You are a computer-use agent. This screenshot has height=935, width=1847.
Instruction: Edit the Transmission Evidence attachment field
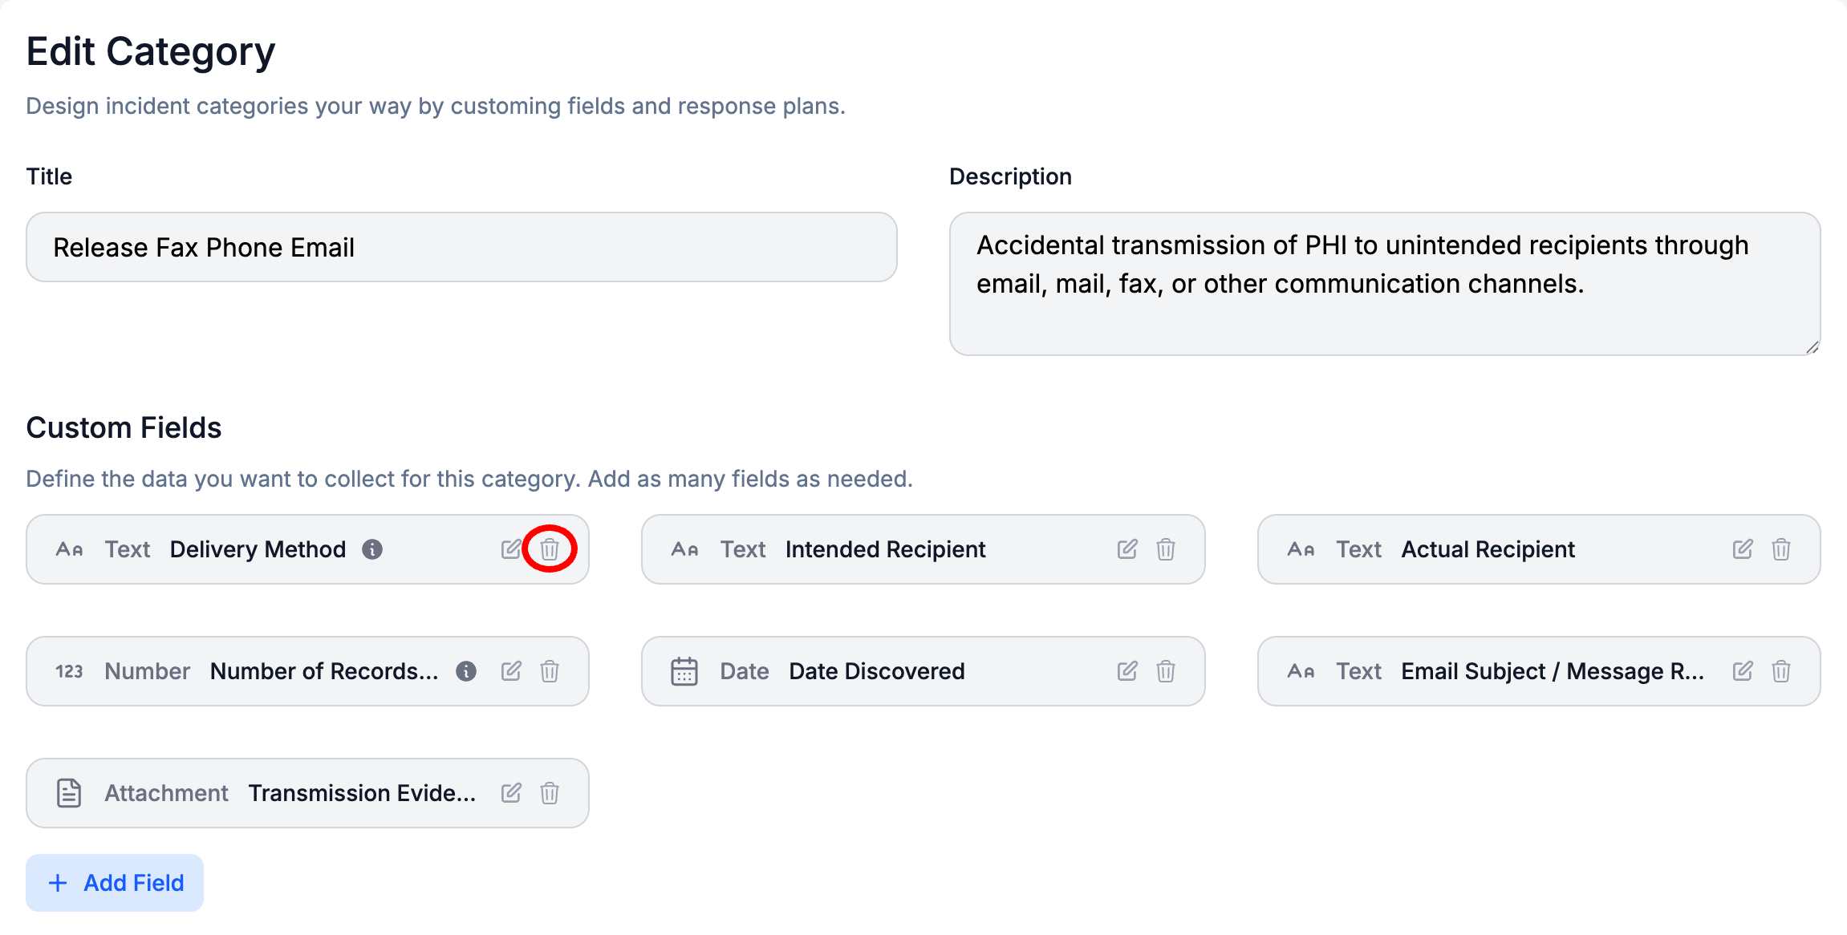click(511, 793)
